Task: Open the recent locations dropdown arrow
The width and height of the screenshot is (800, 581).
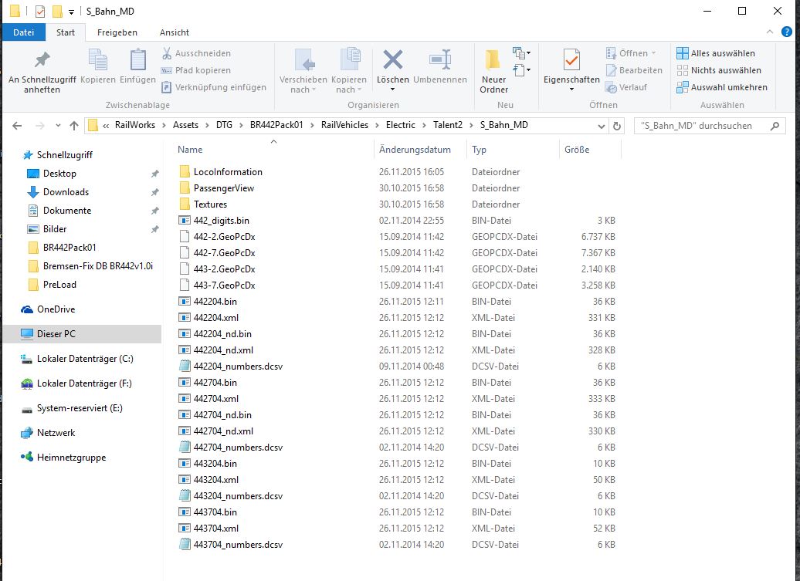Action: coord(56,126)
